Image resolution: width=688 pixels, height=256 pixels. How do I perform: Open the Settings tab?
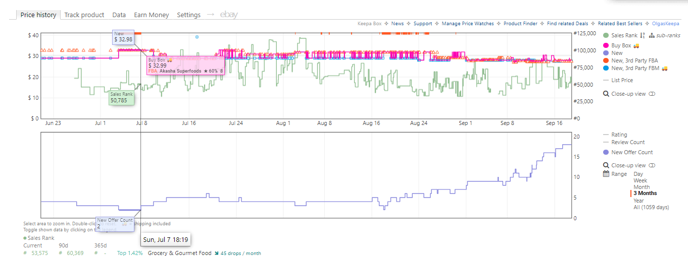[189, 15]
